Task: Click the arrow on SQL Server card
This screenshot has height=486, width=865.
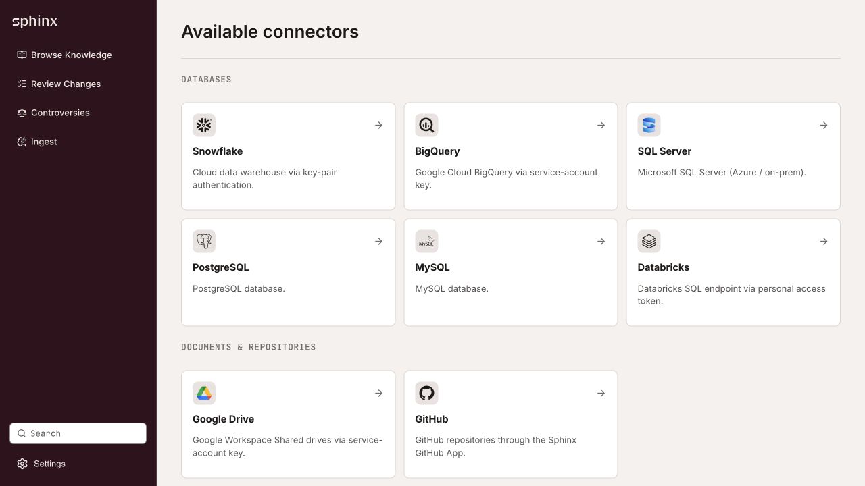Action: (824, 125)
